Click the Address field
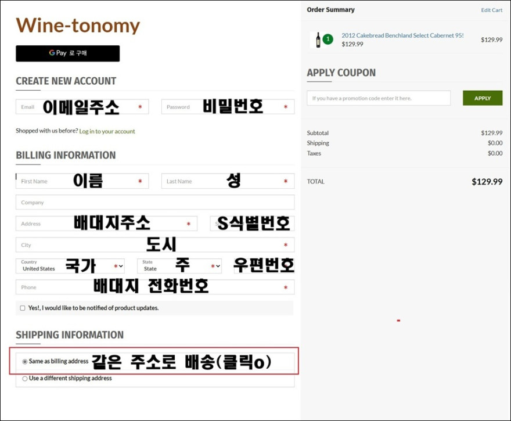The width and height of the screenshot is (511, 421). (x=107, y=224)
